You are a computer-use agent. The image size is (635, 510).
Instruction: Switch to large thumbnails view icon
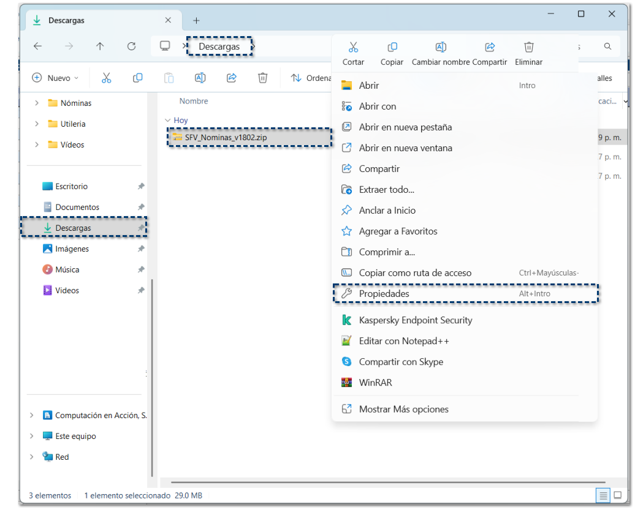point(619,495)
